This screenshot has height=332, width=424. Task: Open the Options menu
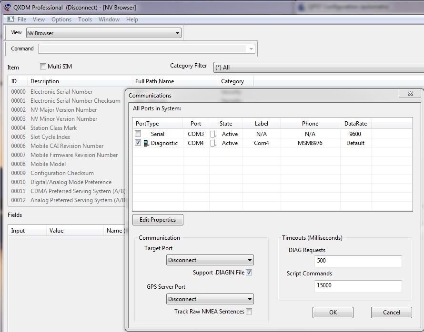click(61, 20)
